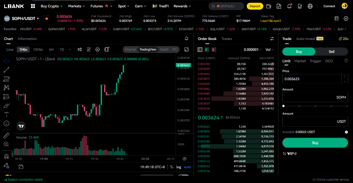Open the apps grid menu icon

pos(33,6)
